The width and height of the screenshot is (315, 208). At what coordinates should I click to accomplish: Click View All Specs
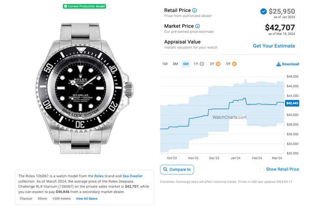point(87,199)
